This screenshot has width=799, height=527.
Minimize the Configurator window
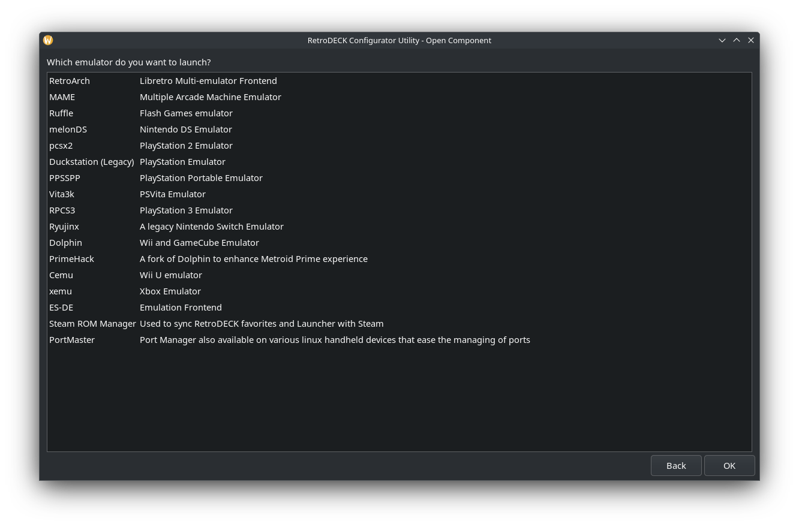pyautogui.click(x=722, y=40)
